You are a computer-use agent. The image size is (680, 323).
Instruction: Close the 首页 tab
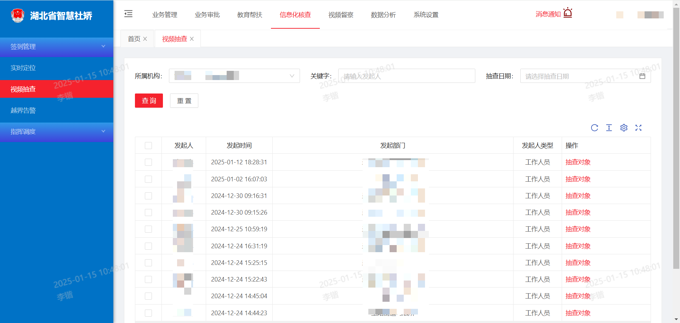click(145, 39)
